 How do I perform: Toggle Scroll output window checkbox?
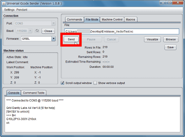62,83
